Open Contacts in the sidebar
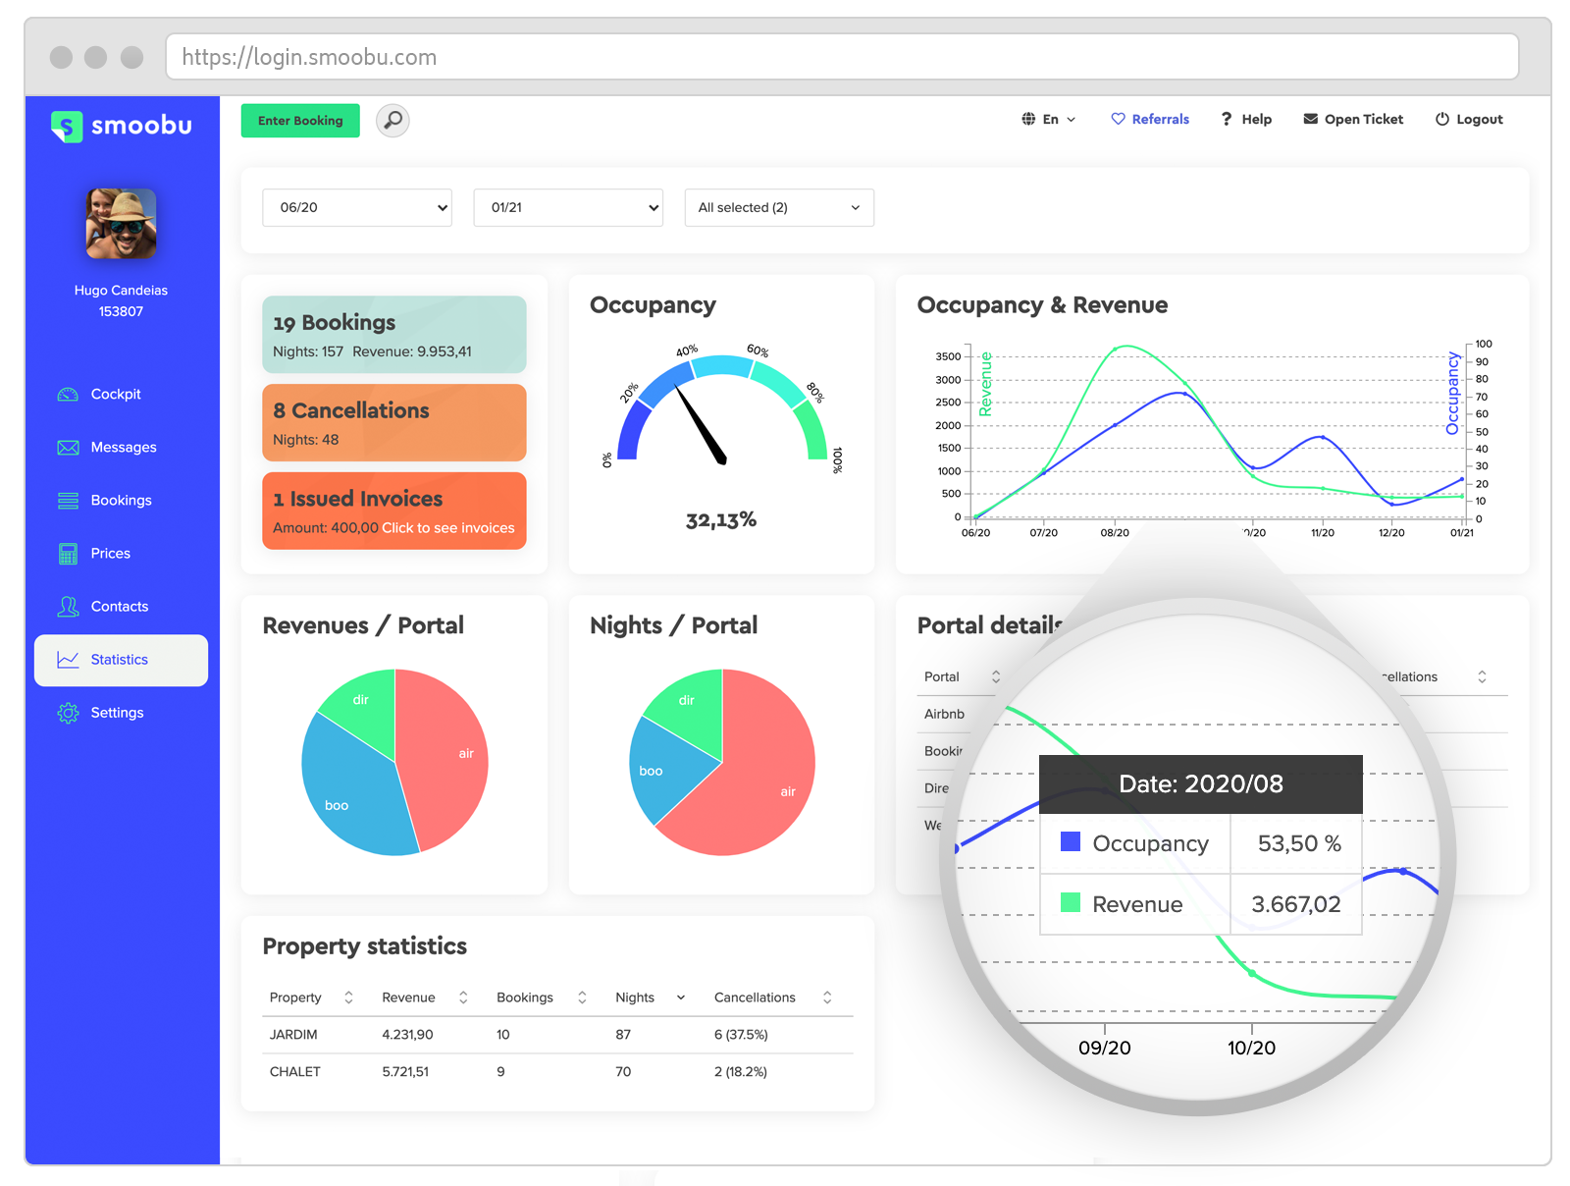 coord(119,606)
